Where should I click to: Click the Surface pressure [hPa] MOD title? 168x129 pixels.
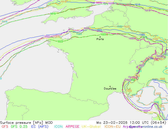click(26, 123)
